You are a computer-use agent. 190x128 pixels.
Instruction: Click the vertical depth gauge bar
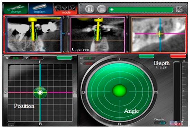[177, 91]
